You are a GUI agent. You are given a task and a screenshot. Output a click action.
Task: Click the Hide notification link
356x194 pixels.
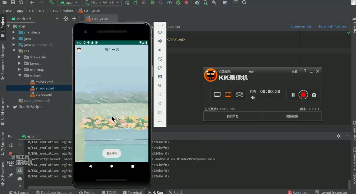coord(331,26)
